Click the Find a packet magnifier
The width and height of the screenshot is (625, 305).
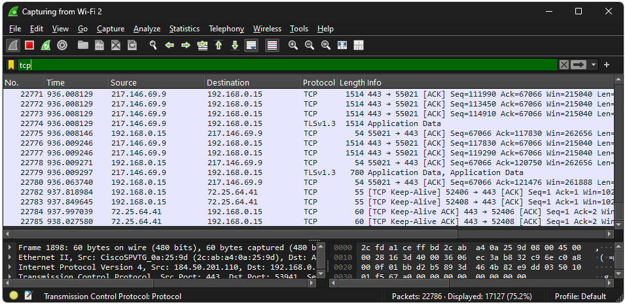[153, 45]
